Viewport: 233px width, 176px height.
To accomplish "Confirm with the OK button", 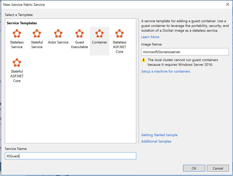I will point(194,168).
